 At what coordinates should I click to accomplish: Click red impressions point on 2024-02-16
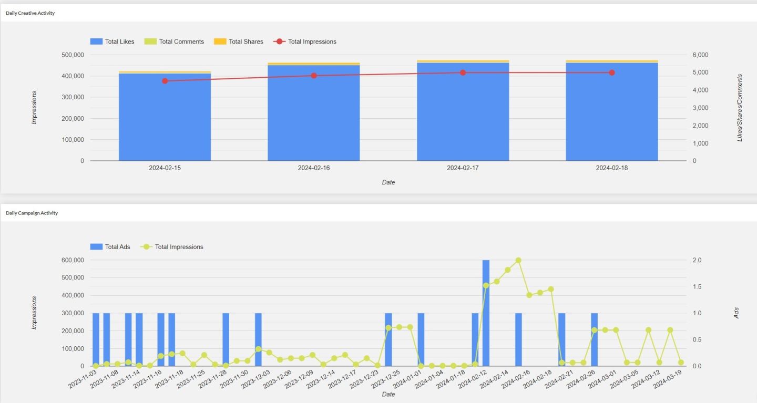click(x=314, y=76)
